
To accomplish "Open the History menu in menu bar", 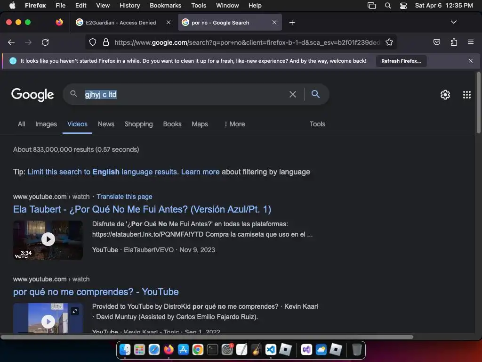I will (x=129, y=6).
